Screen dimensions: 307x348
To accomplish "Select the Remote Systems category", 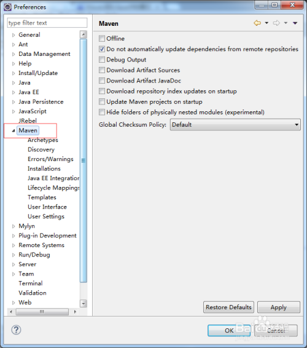I will tap(42, 245).
